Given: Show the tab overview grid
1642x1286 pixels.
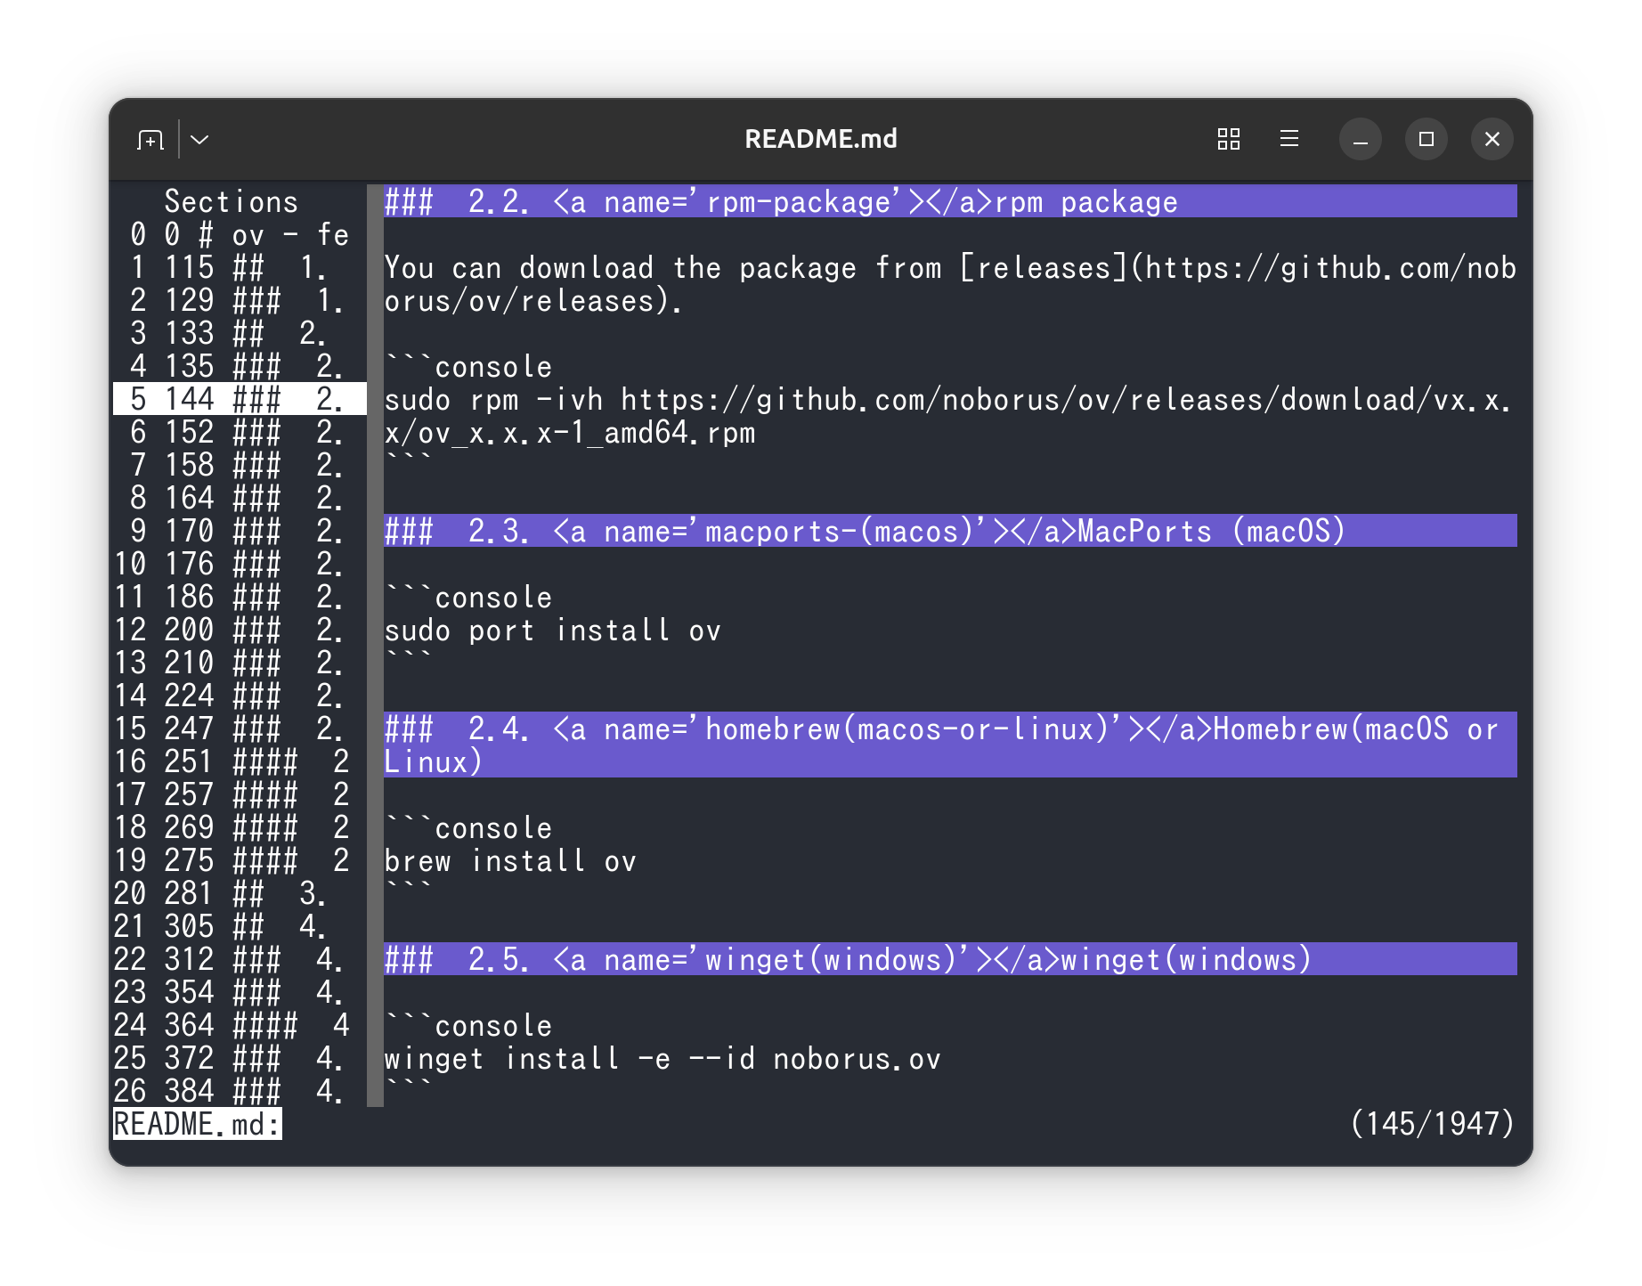Looking at the screenshot, I should [x=1229, y=139].
